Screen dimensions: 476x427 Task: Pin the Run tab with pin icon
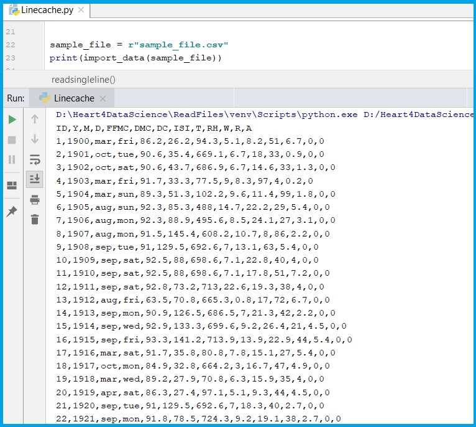12,212
